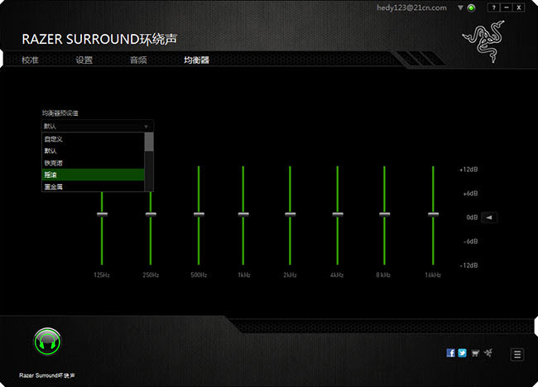Open the 音频 tab
The image size is (538, 387).
138,60
